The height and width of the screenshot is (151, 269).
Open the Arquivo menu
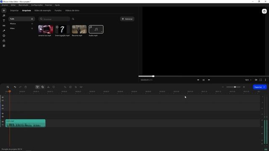coord(5,5)
